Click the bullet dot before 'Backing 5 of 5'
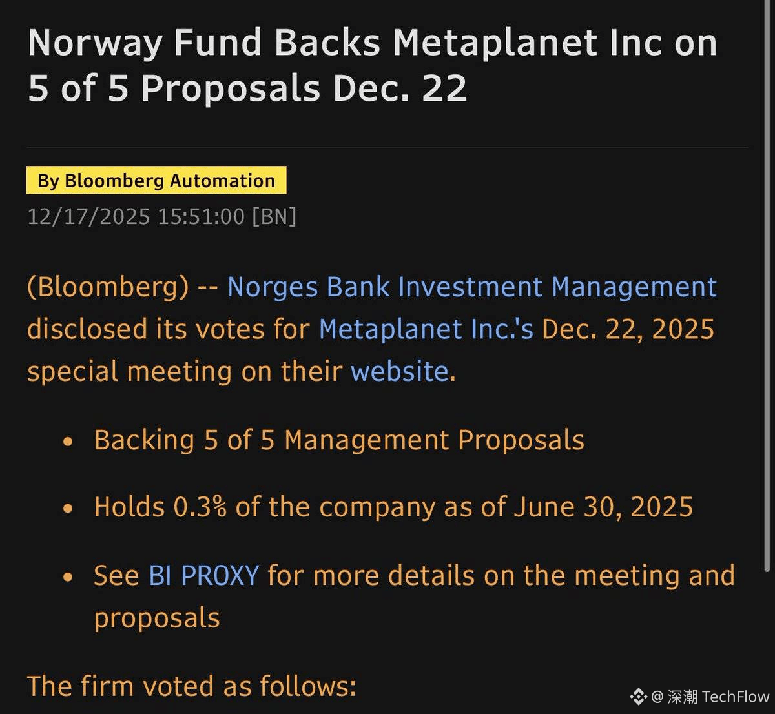This screenshot has width=775, height=714. pyautogui.click(x=68, y=442)
